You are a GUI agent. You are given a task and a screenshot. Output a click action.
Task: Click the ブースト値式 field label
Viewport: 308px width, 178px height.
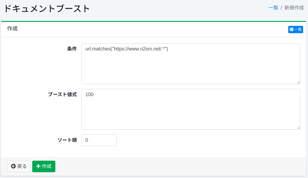point(62,95)
